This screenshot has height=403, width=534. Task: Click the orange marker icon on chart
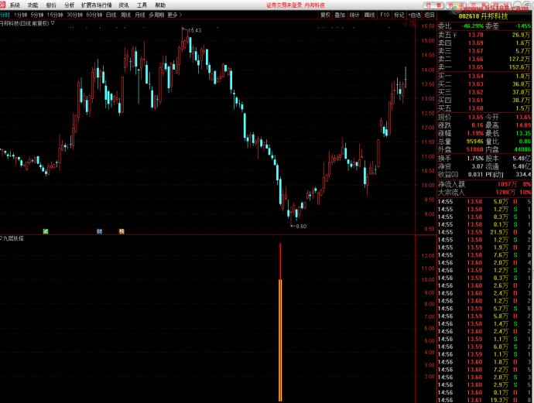coord(122,231)
